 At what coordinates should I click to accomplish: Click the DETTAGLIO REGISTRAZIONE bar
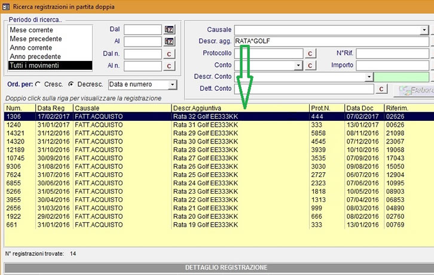[x=219, y=267]
